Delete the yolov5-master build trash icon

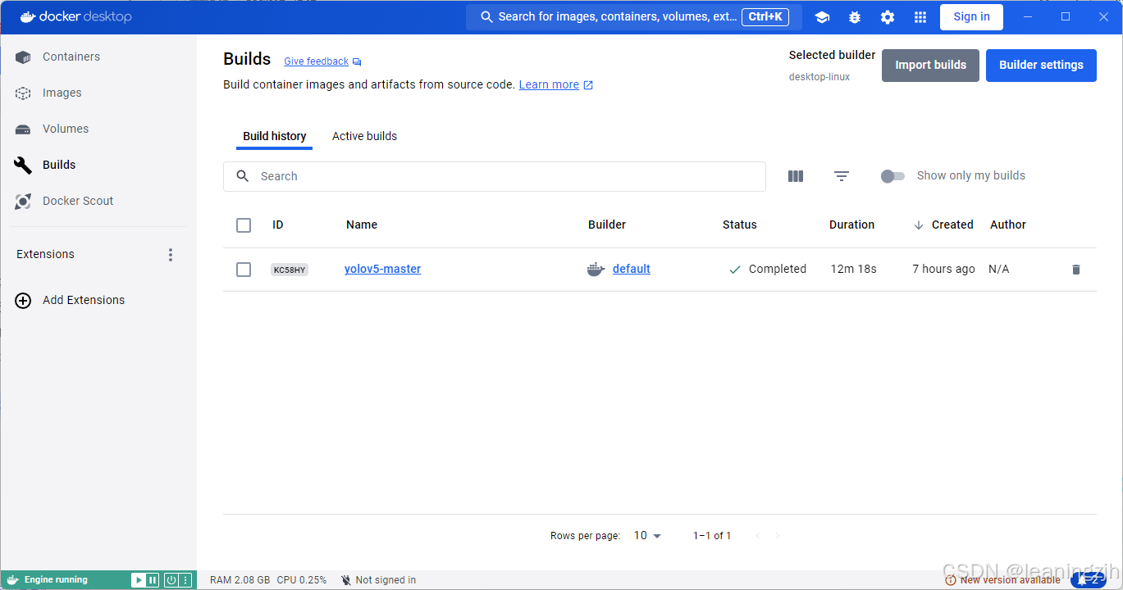coord(1076,269)
